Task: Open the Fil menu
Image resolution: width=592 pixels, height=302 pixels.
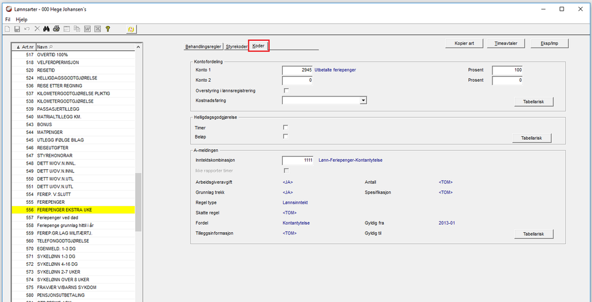Action: tap(8, 19)
